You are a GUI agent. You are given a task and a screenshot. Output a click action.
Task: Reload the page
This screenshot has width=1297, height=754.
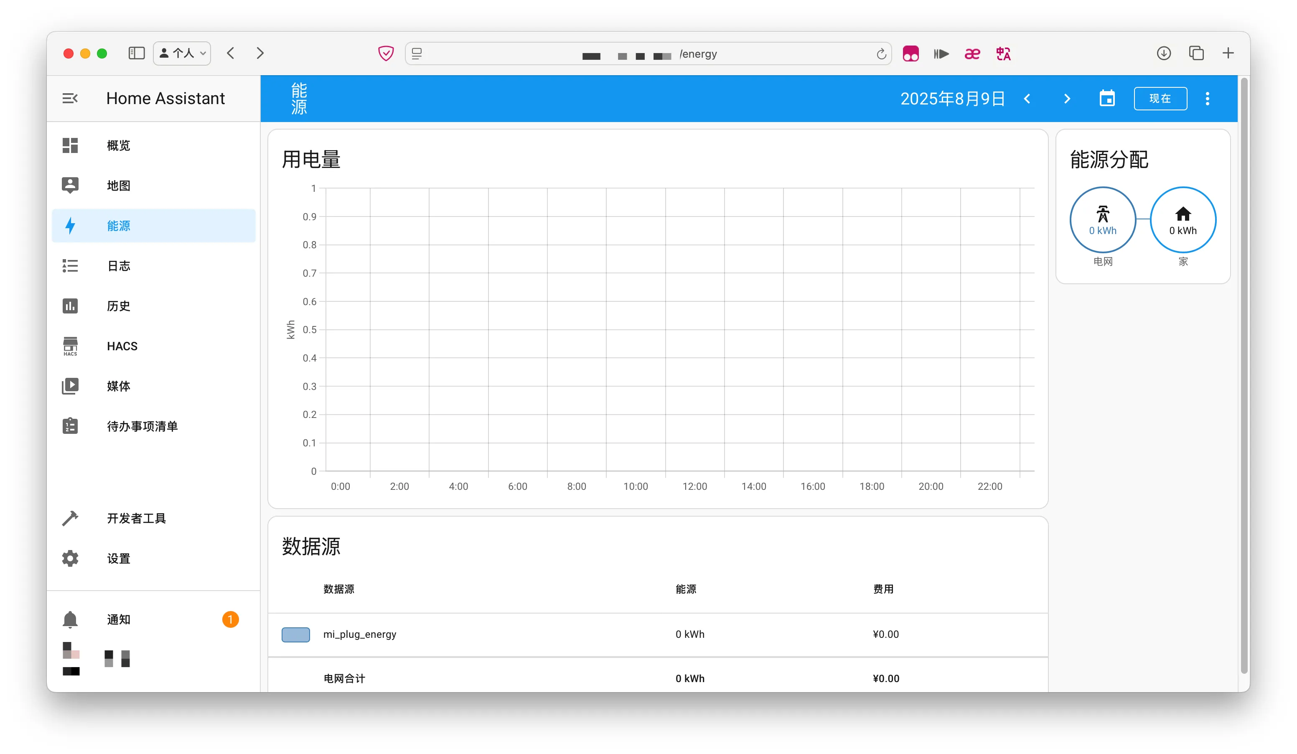coord(881,53)
